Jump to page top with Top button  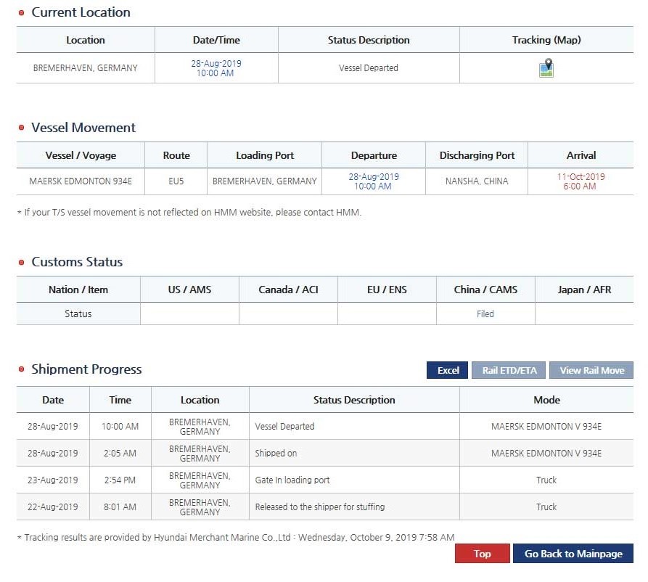pyautogui.click(x=482, y=554)
